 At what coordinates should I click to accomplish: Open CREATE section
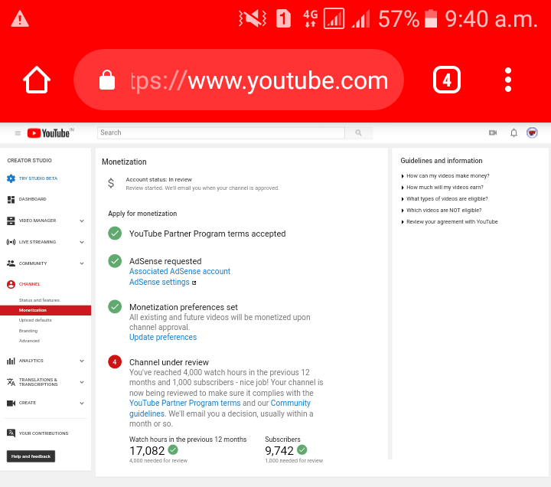(28, 403)
